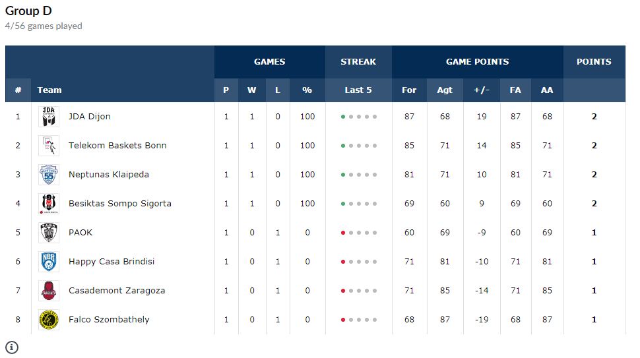Viewport: 640px width, 358px height.
Task: Click the Last 5 streak column header
Action: point(358,90)
